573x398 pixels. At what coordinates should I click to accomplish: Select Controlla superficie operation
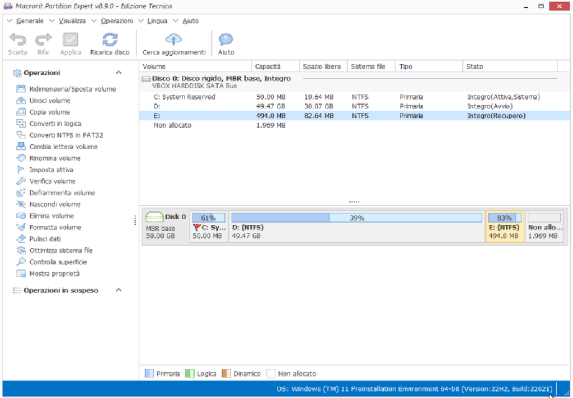tap(52, 262)
